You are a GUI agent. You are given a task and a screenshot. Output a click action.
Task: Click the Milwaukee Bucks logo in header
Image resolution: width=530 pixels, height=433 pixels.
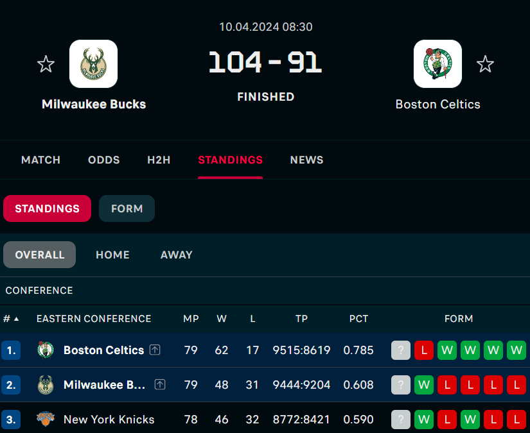point(93,64)
